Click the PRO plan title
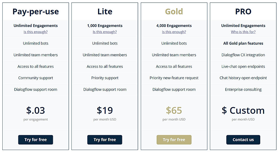 coord(243,11)
